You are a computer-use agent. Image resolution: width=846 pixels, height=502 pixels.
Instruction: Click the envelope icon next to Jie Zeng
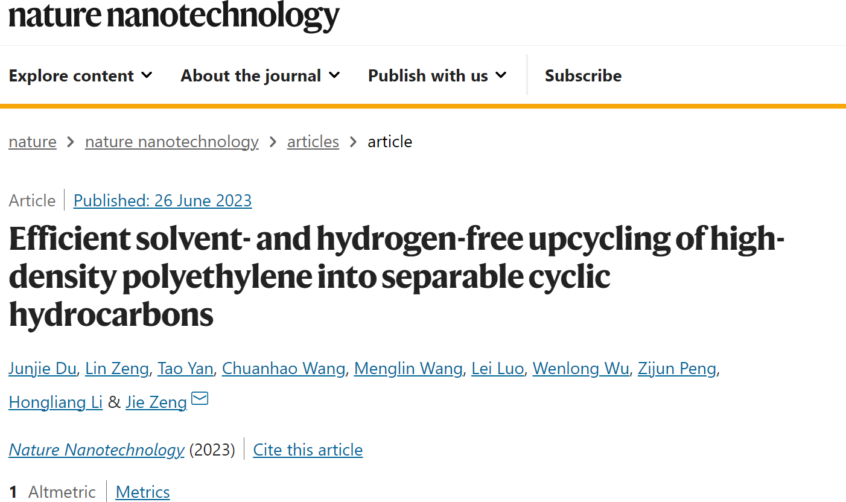[200, 399]
